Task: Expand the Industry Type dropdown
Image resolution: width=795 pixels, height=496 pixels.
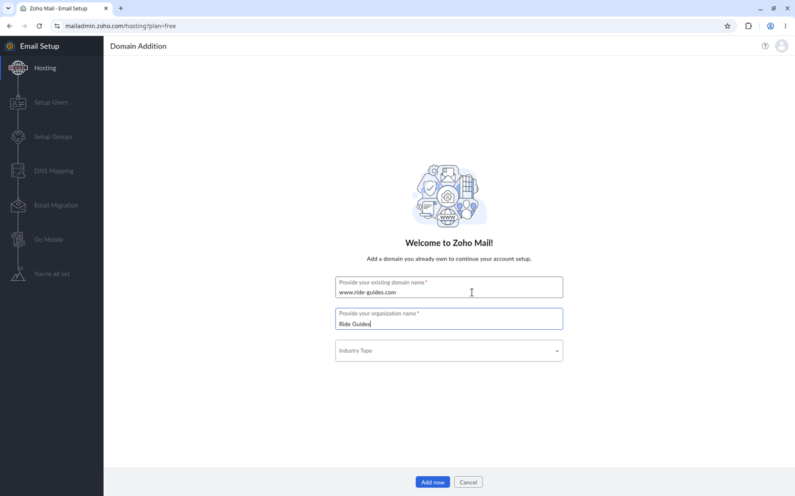Action: tap(449, 351)
